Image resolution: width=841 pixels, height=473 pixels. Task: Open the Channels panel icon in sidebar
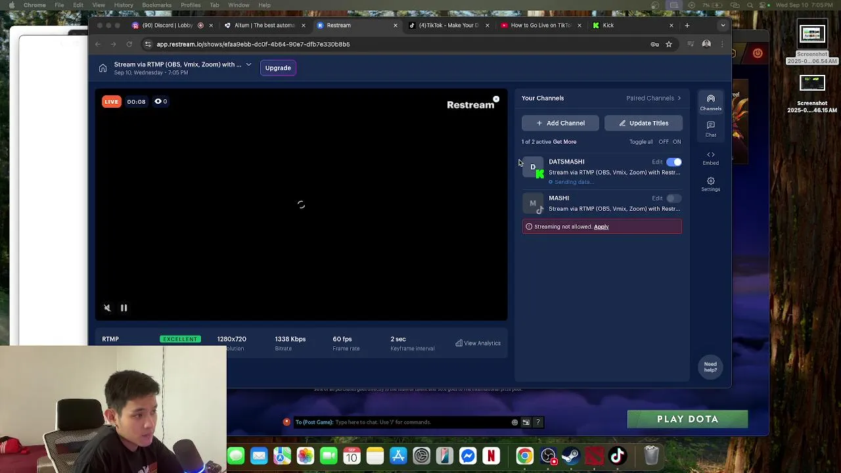710,102
